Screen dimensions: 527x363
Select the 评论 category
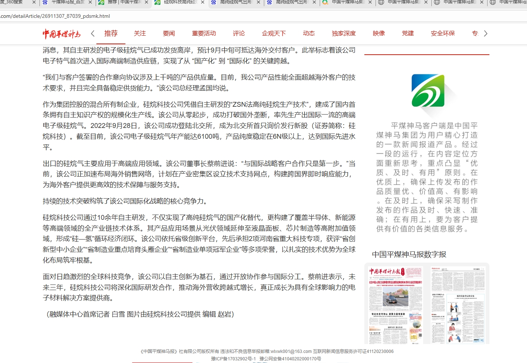pyautogui.click(x=239, y=33)
